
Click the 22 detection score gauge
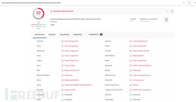39,14
